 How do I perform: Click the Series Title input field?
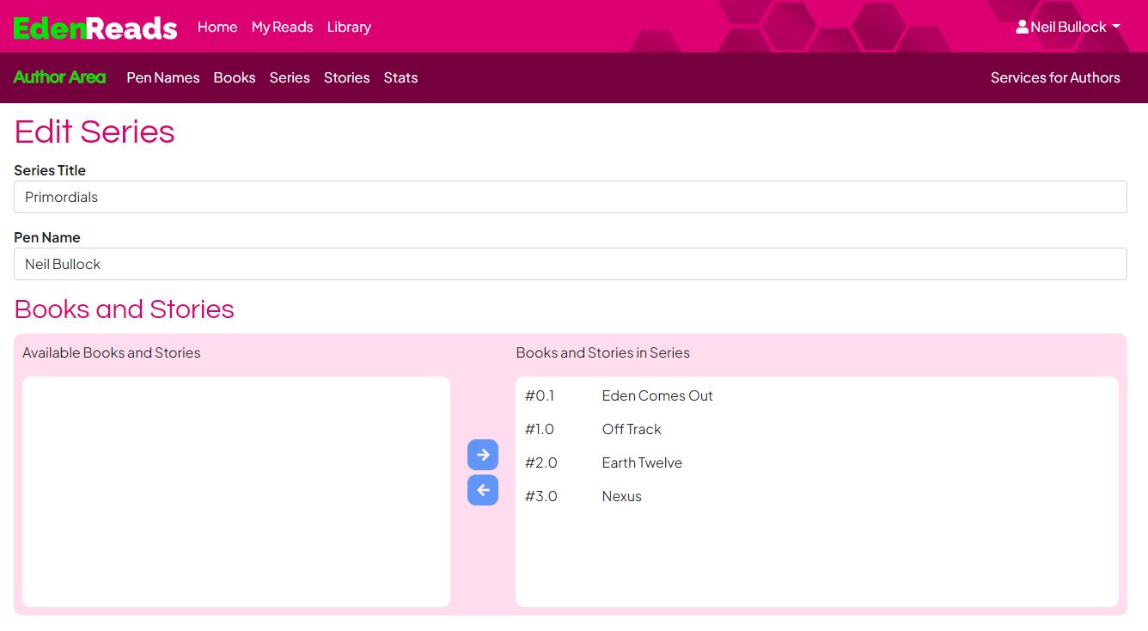click(571, 197)
